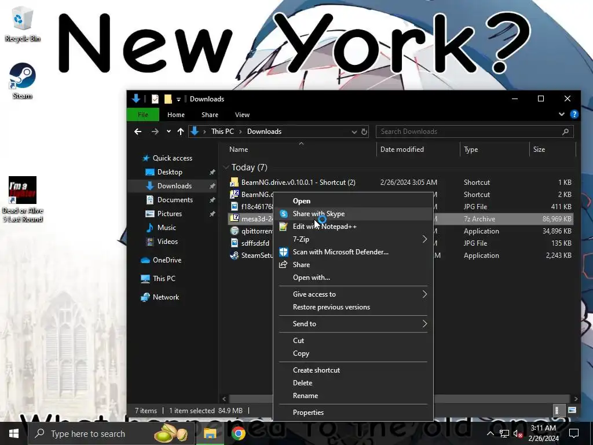Go up one folder level

coord(181,132)
